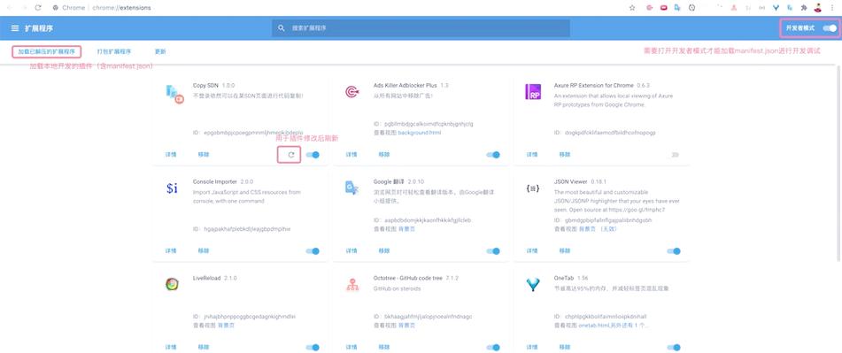Image resolution: width=842 pixels, height=353 pixels.
Task: Remove (移除) the LiveReload extension
Action: tap(204, 347)
